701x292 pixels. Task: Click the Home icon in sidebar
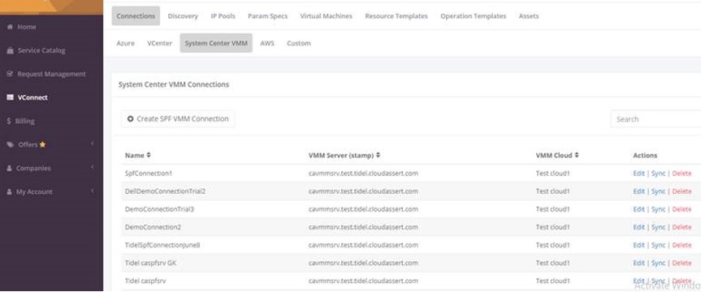10,28
